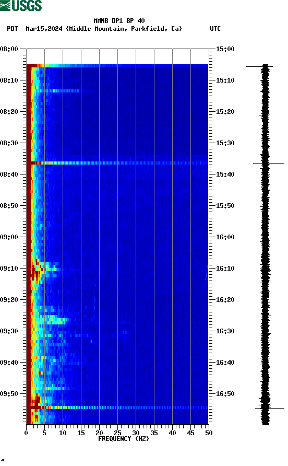The height and width of the screenshot is (466, 288).
Task: Click the 15:50 UTC time label
Action: (x=225, y=206)
